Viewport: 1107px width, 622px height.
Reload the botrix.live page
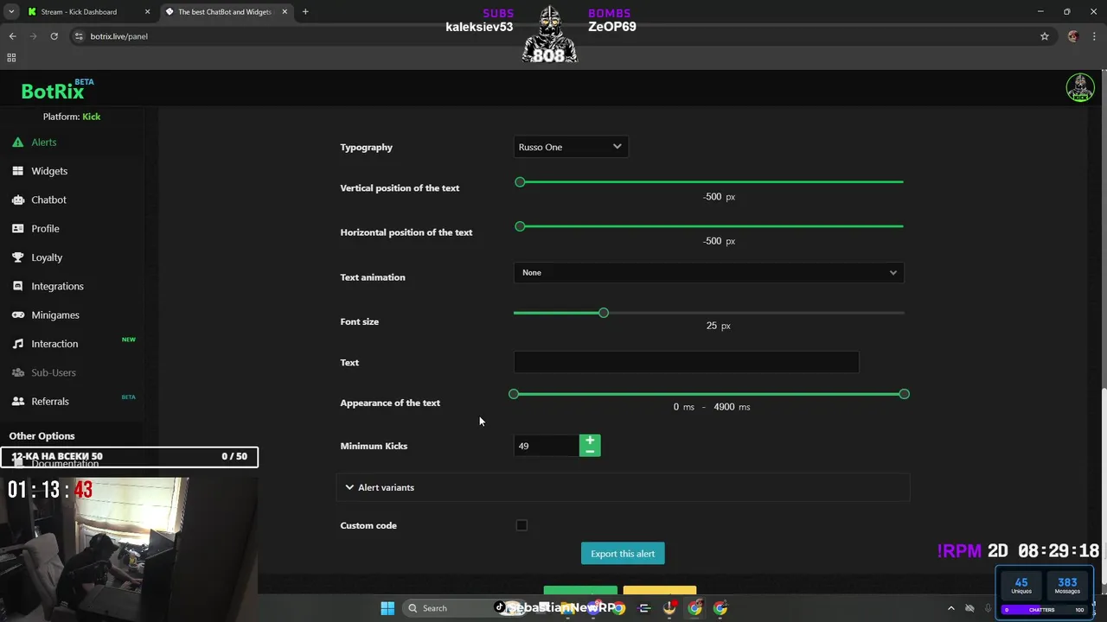54,36
